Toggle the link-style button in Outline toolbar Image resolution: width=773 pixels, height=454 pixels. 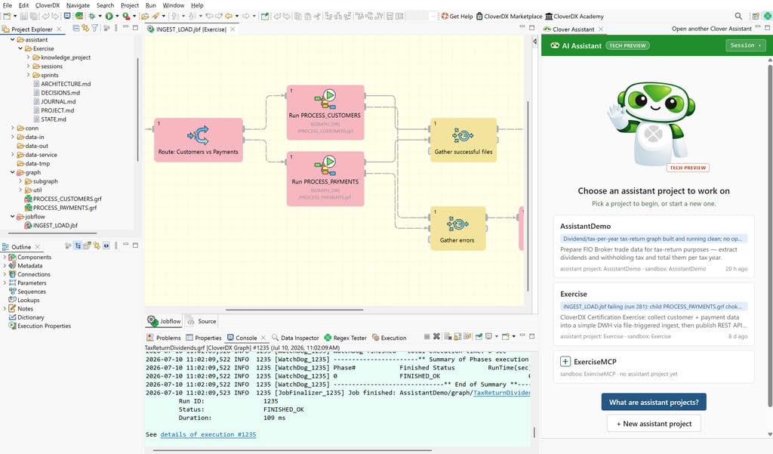[97, 246]
